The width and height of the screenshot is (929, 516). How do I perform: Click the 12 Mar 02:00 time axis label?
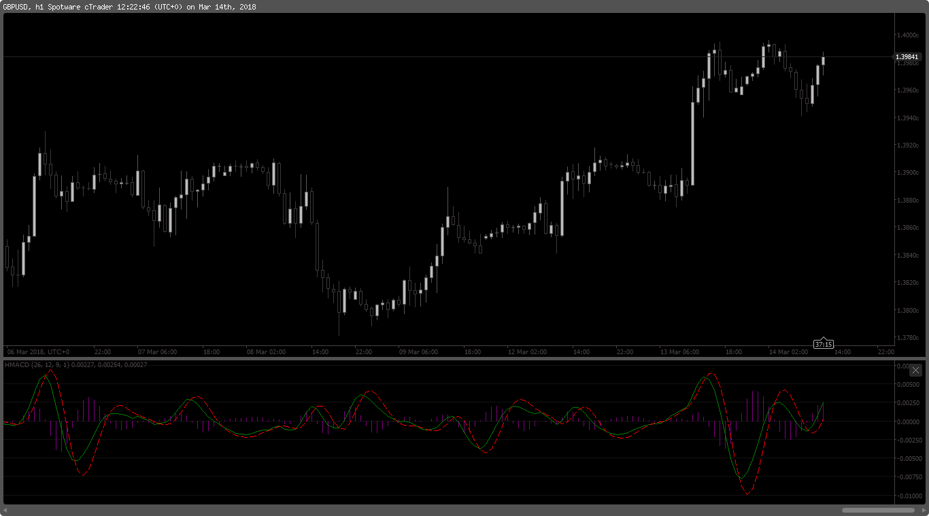pos(527,352)
